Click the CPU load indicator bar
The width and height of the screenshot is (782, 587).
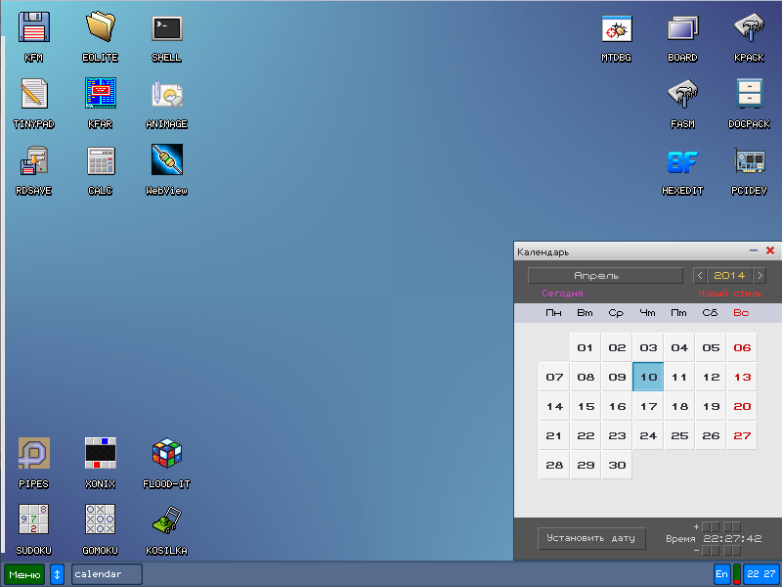click(737, 574)
